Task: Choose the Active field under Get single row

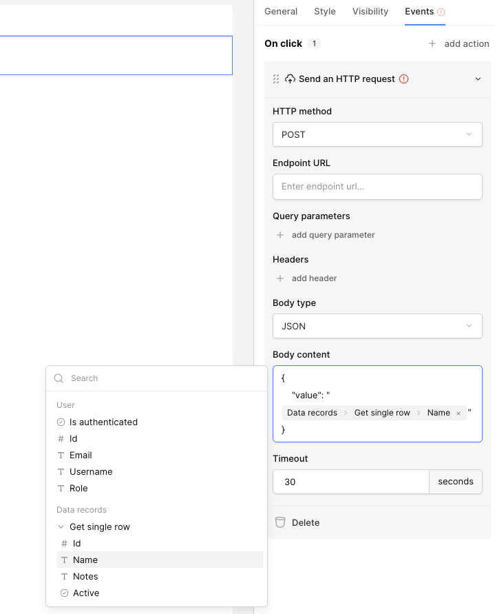Action: 86,593
